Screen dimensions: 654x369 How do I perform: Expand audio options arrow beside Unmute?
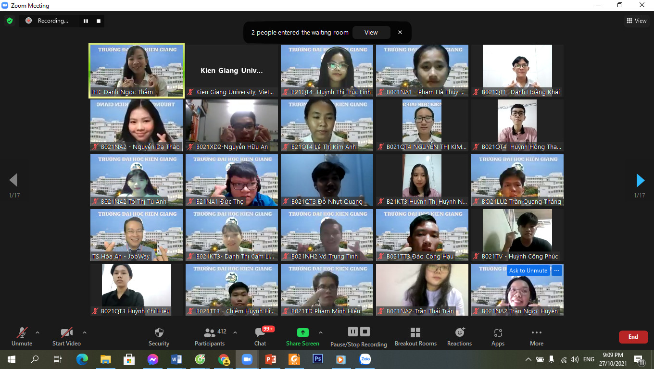click(38, 332)
